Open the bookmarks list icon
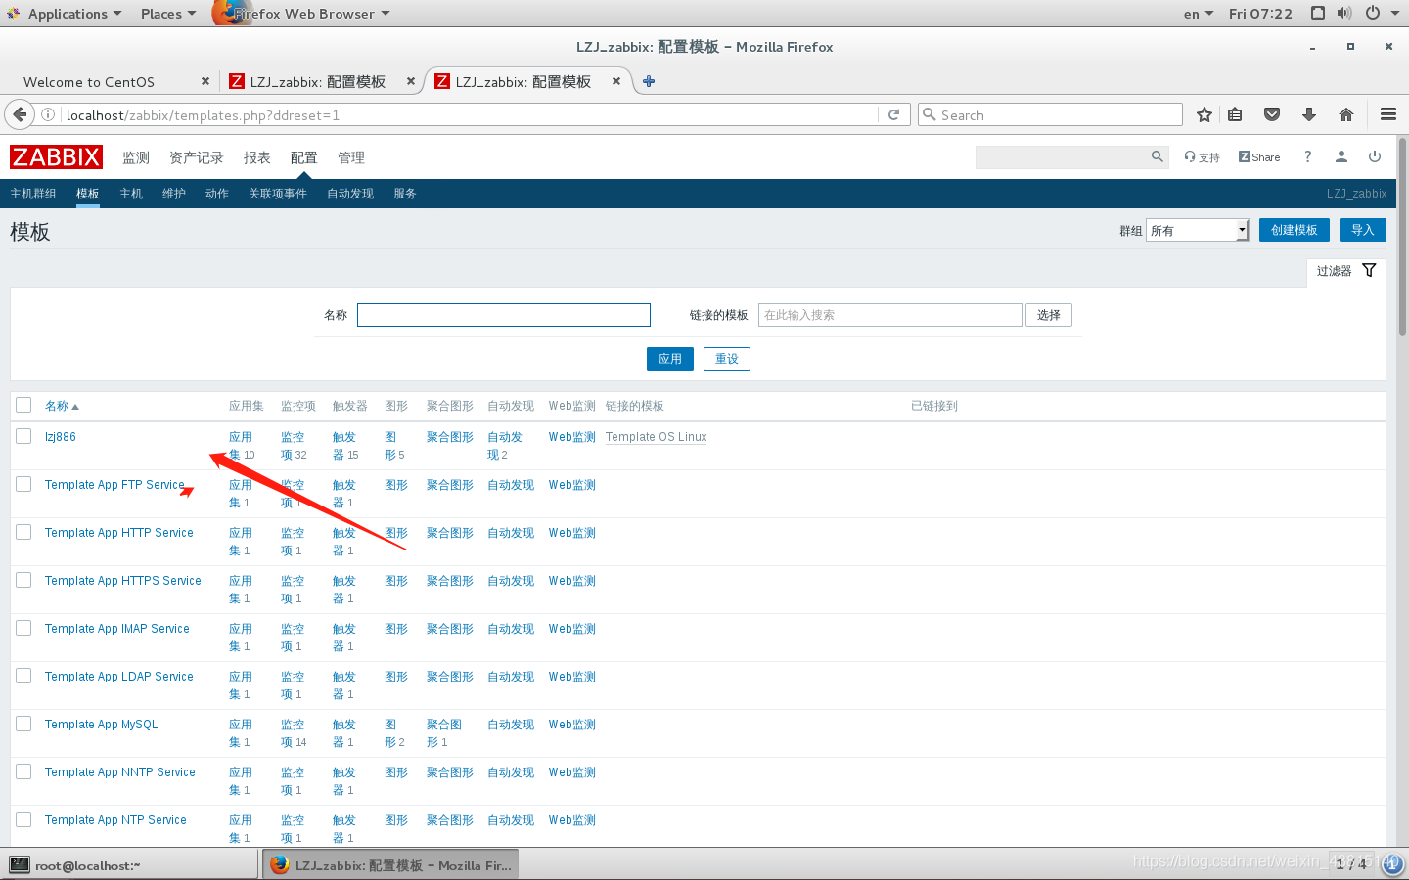Image resolution: width=1409 pixels, height=880 pixels. [1235, 115]
